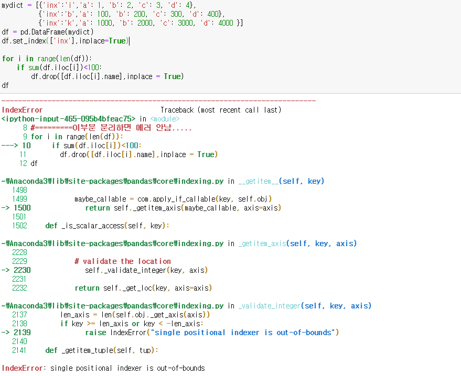
Task: Place cursor at end of df.set_index line
Action: pos(128,41)
